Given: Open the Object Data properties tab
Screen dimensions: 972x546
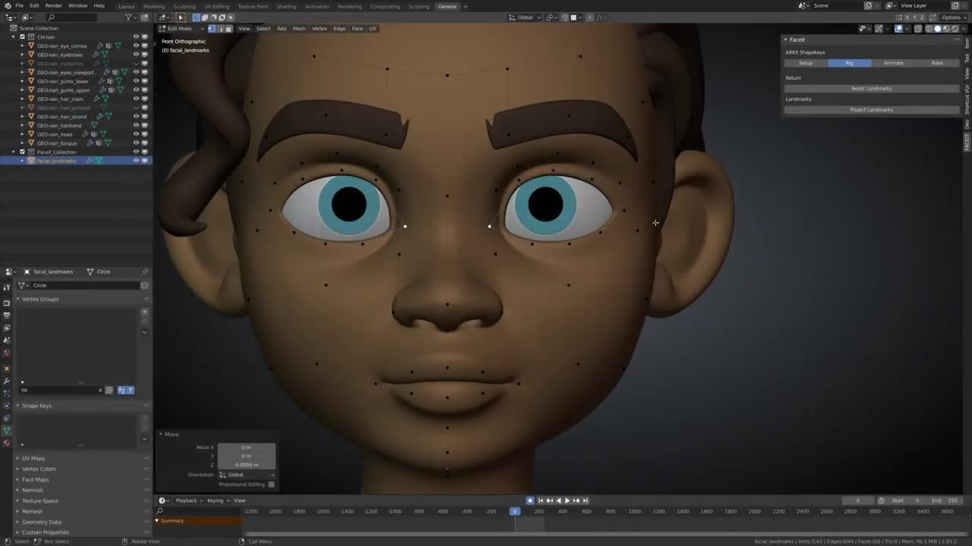Looking at the screenshot, I should click(7, 431).
